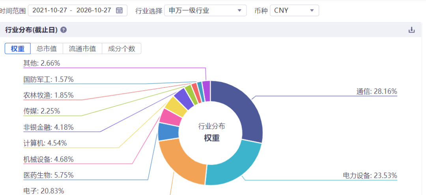Click the 行业选择 field label

pos(149,11)
